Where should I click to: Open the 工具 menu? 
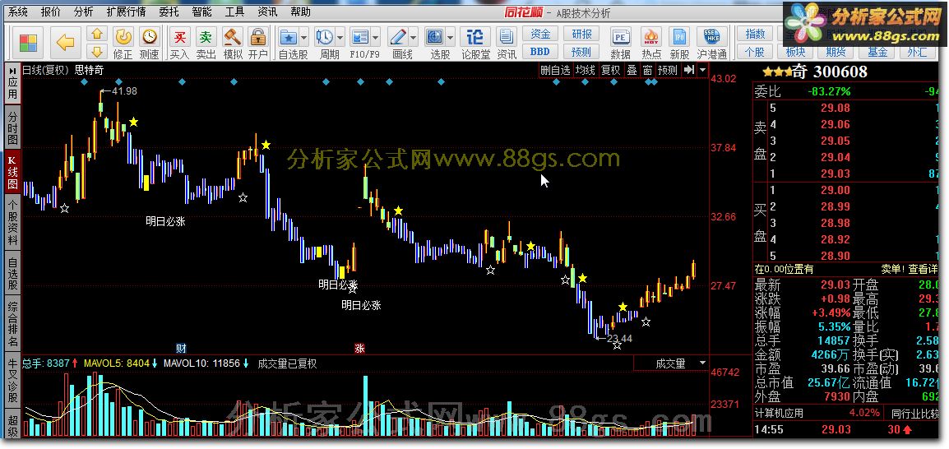pyautogui.click(x=234, y=12)
